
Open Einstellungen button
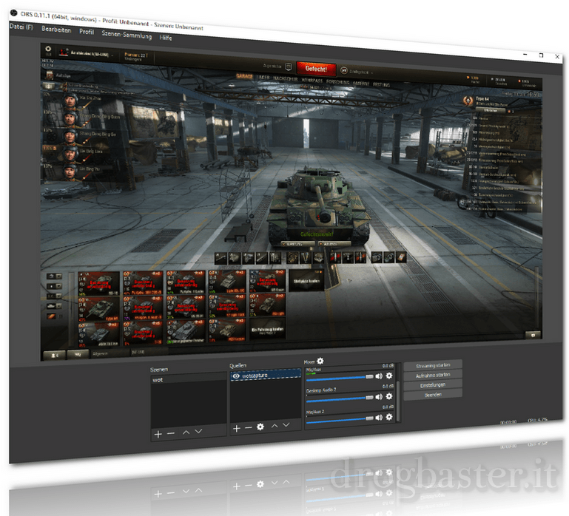433,384
